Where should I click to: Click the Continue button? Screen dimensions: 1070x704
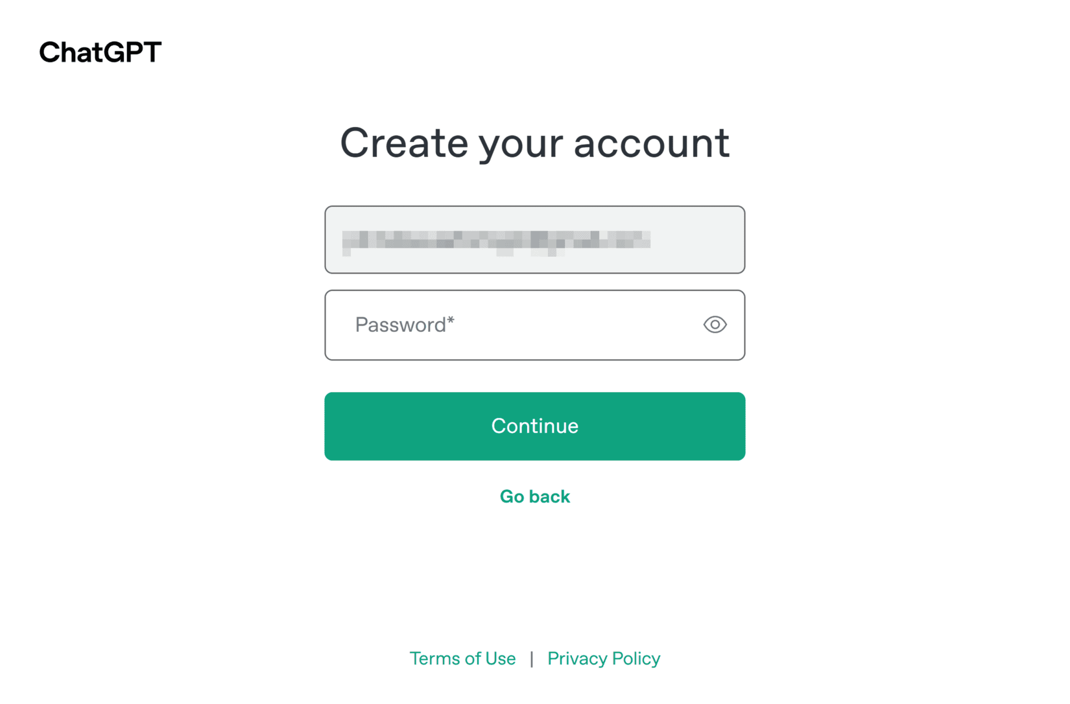point(534,426)
